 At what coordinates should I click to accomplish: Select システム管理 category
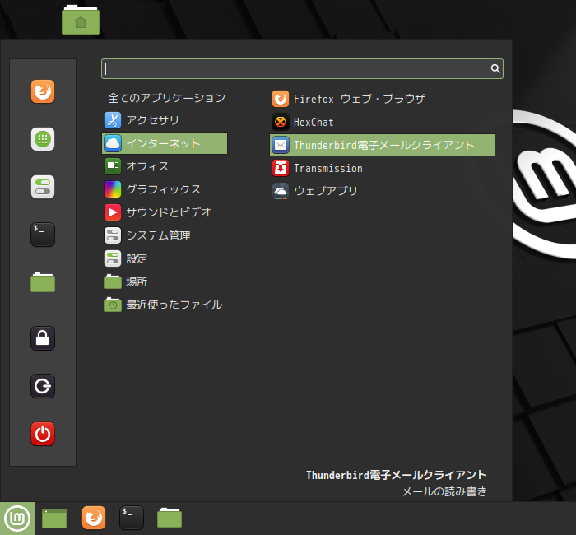165,235
